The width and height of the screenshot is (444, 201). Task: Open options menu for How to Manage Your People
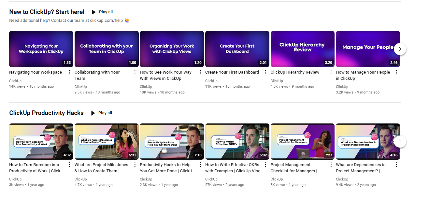[x=396, y=72]
